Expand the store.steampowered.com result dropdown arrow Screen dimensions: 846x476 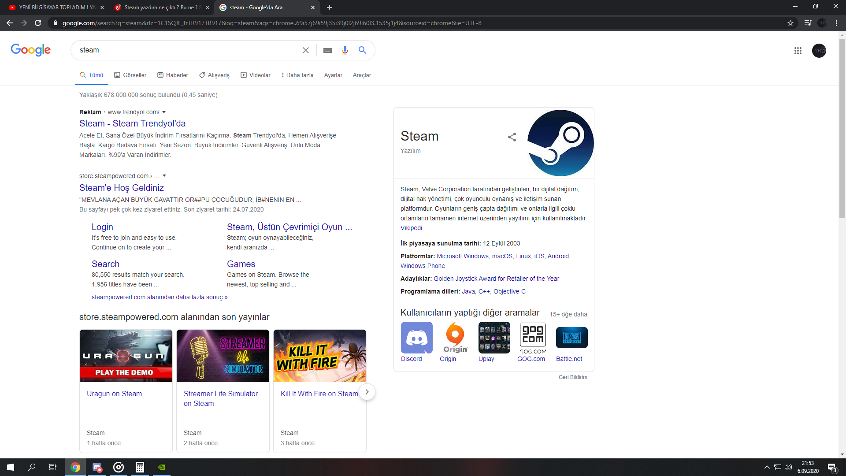coord(164,176)
